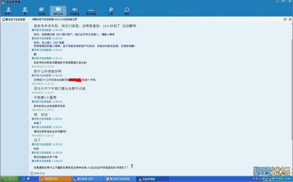Click the sender line timestamped 11:50:33
This screenshot has height=182, width=293.
pos(47,38)
